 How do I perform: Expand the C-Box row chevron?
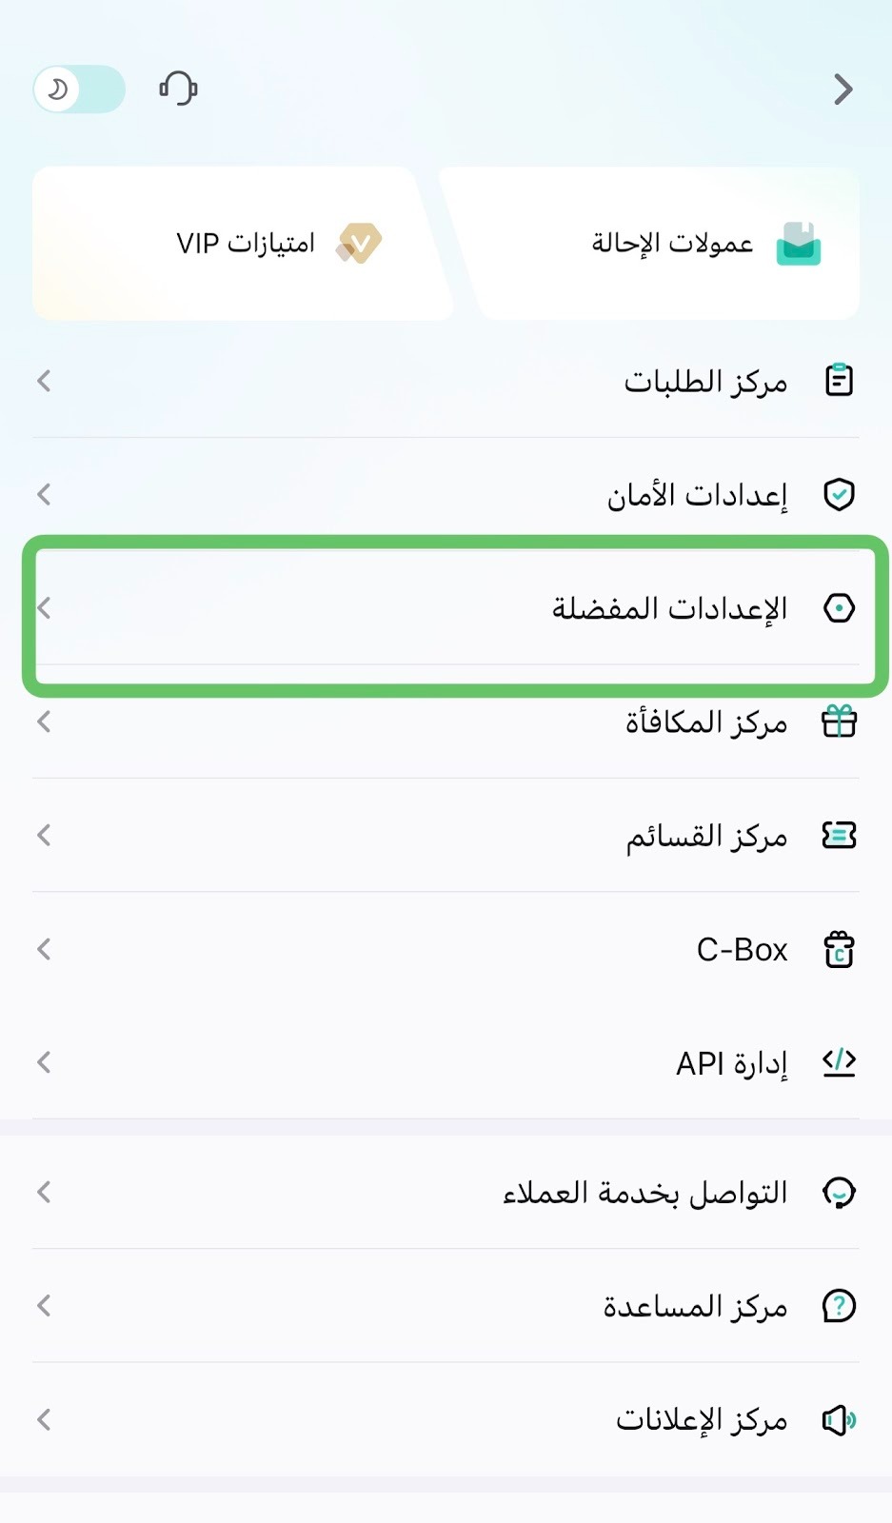coord(44,949)
